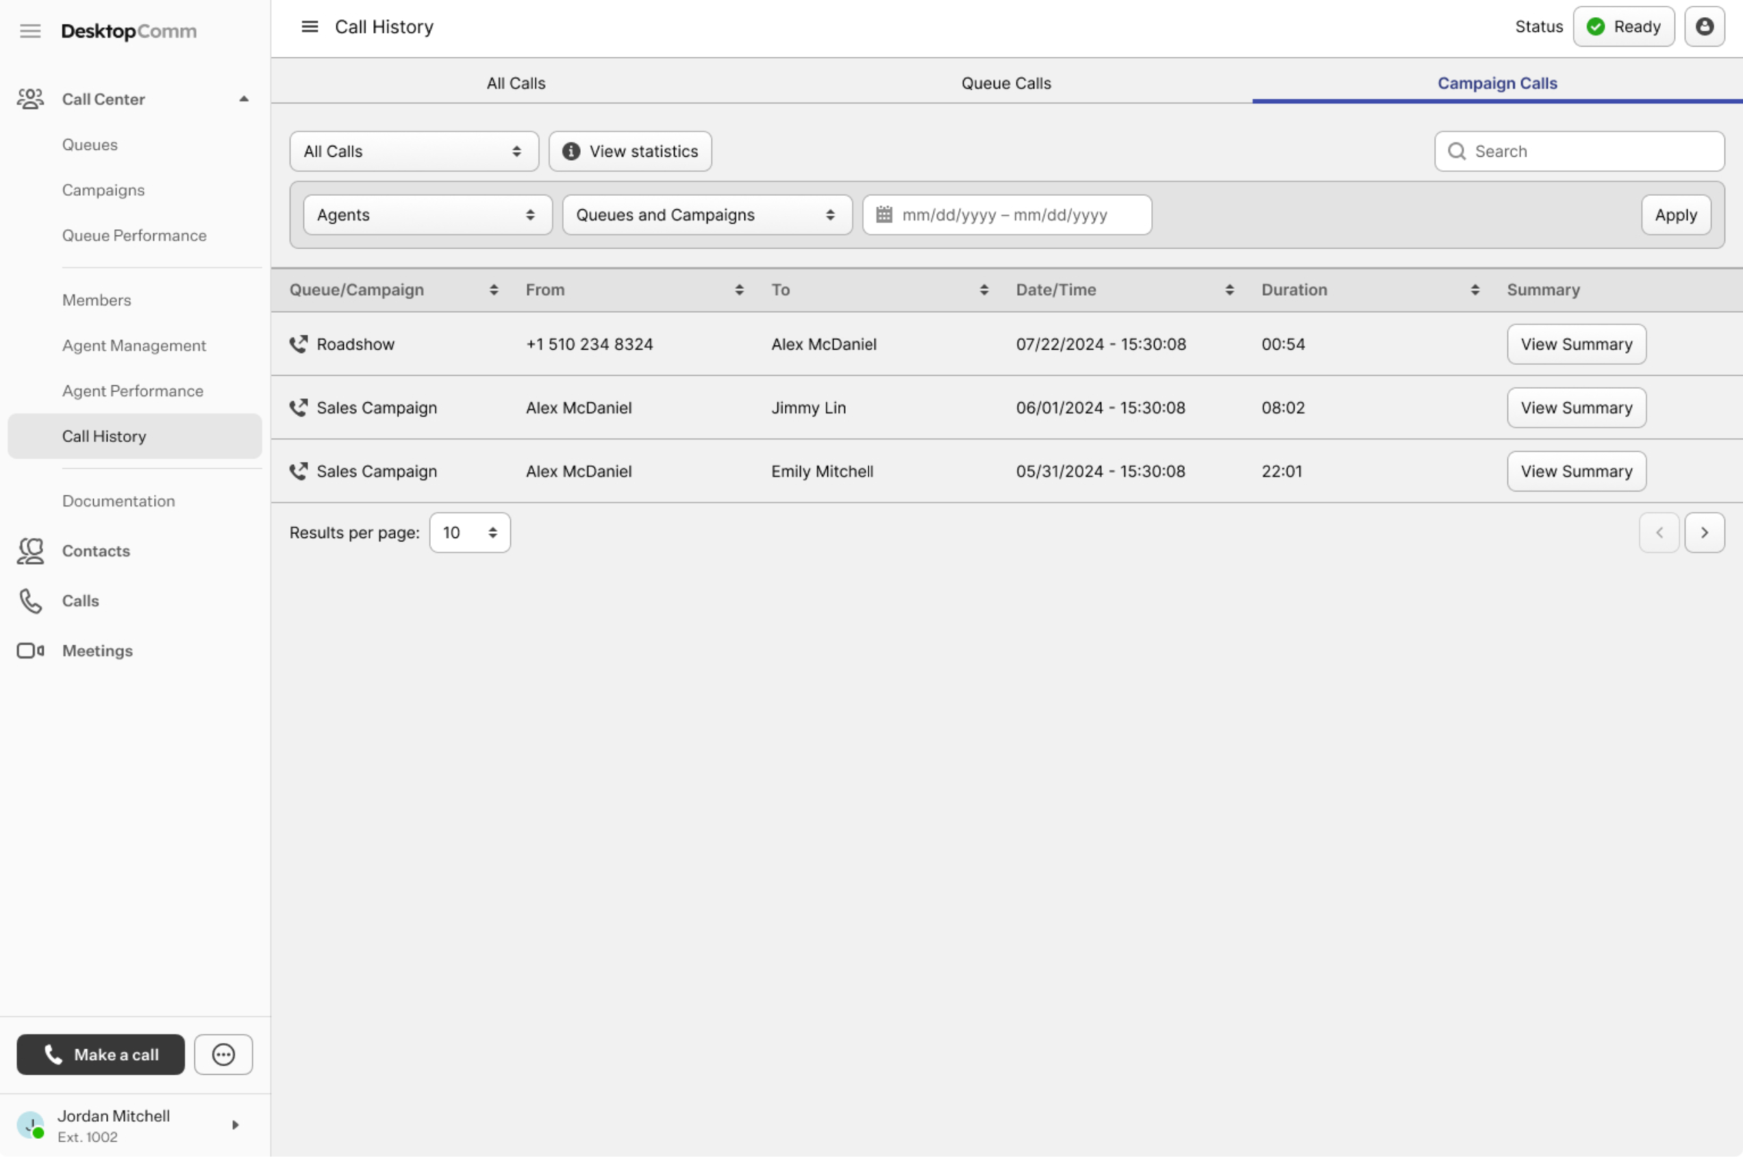Image resolution: width=1743 pixels, height=1158 pixels.
Task: Switch to the All Calls tab
Action: pyautogui.click(x=516, y=83)
